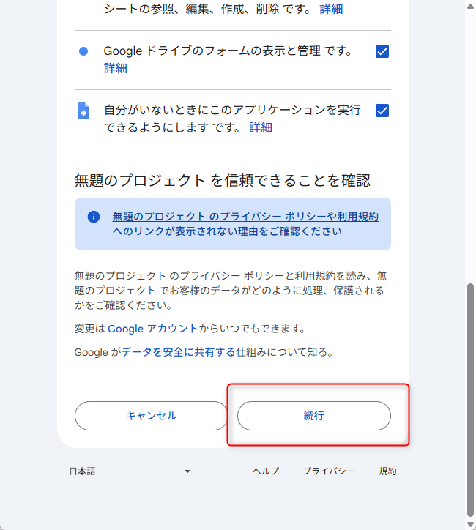Open the Google アカウント link
476x530 pixels.
click(x=152, y=329)
